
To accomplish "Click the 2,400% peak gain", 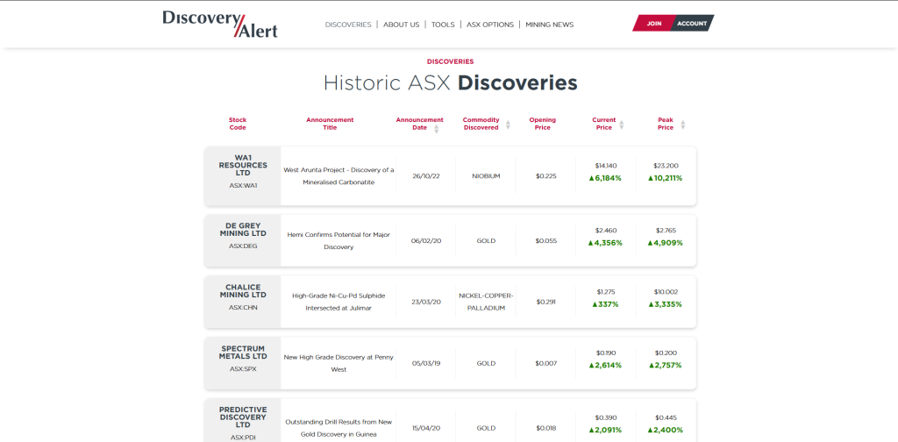I will 665,430.
